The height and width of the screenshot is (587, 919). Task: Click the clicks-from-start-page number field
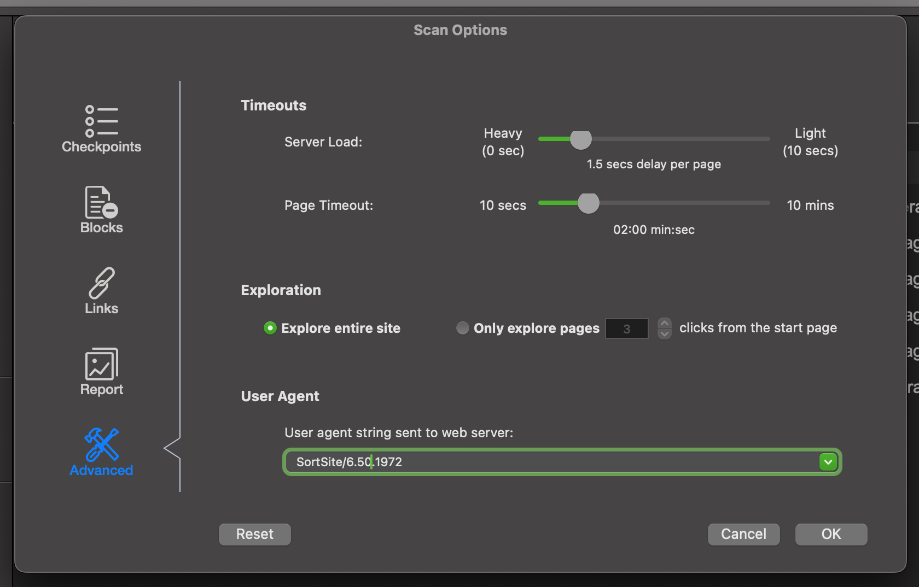626,328
